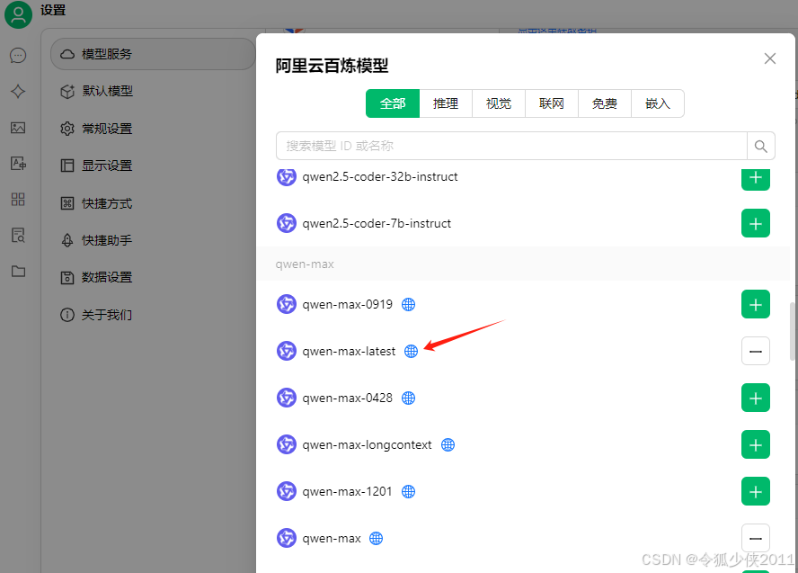Click the globe icon beside qwen-max

pos(376,538)
